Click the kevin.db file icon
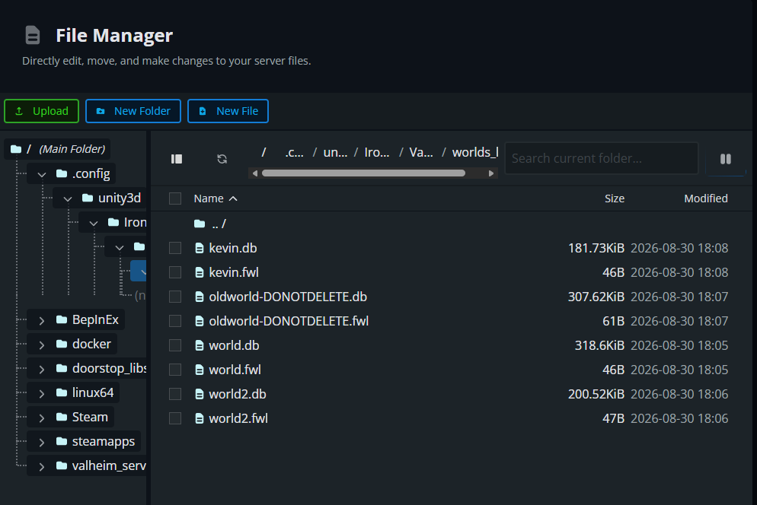 pos(199,249)
